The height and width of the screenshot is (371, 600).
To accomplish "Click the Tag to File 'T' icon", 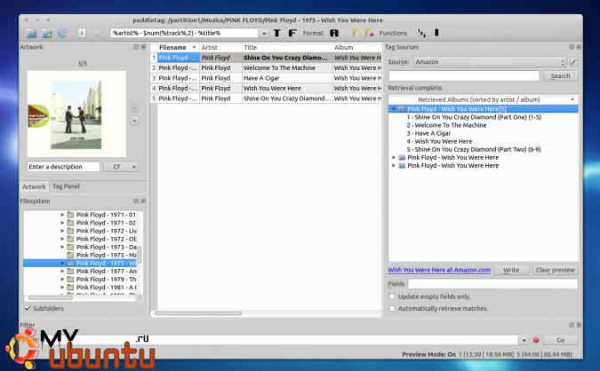I will click(276, 33).
